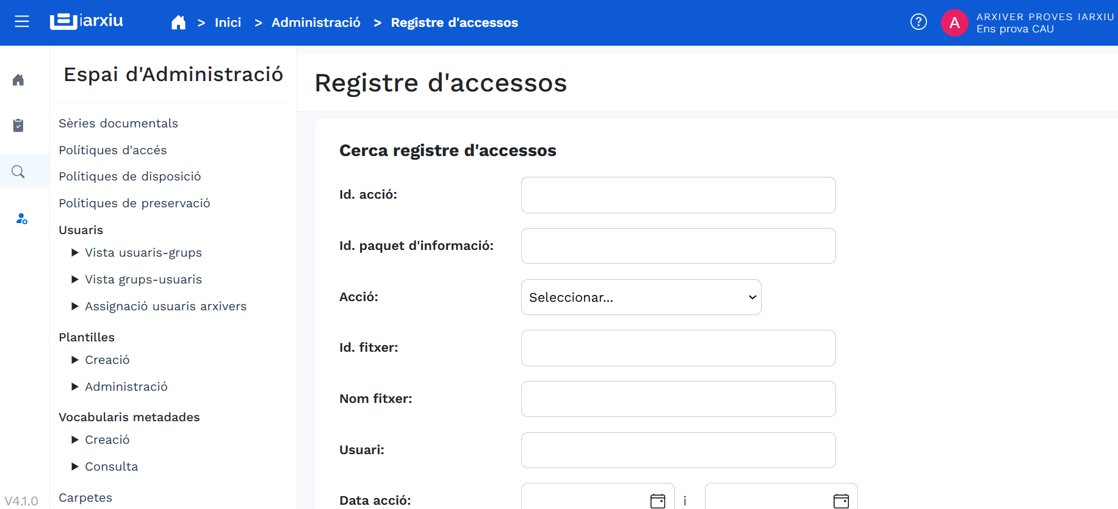Open Assignació usuaris arxivers
This screenshot has height=509, width=1118.
click(x=166, y=306)
